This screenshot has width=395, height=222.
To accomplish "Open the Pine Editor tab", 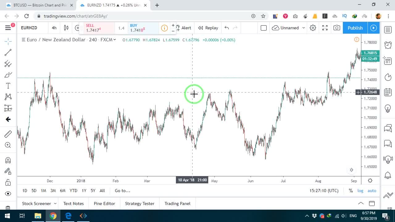I will 104,203.
